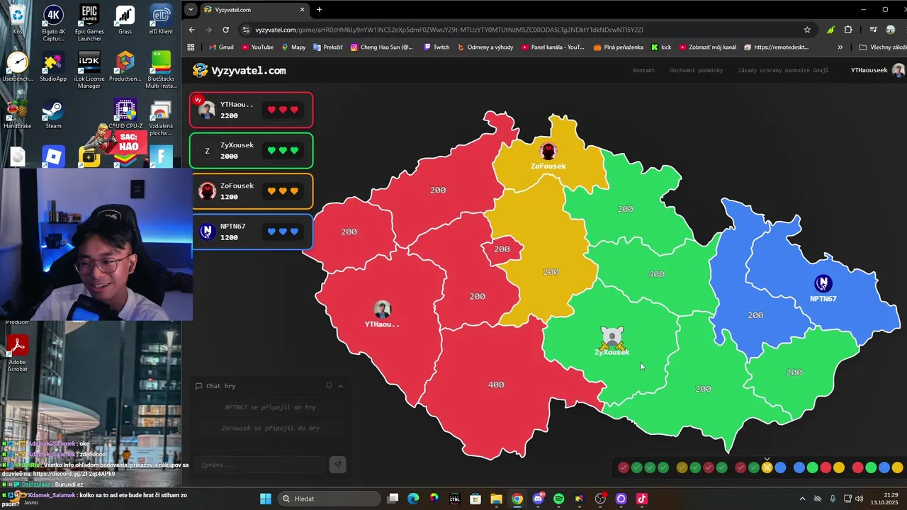Image resolution: width=907 pixels, height=510 pixels.
Task: Open the Steam desktop shortcut
Action: [x=53, y=115]
